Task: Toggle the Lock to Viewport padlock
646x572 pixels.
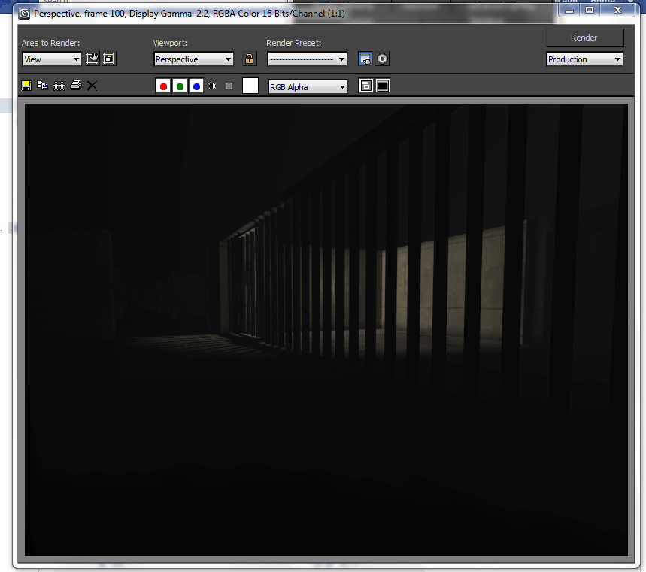Action: coord(250,59)
